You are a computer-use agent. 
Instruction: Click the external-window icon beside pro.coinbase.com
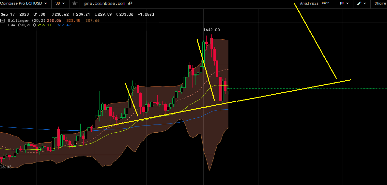click(x=130, y=4)
